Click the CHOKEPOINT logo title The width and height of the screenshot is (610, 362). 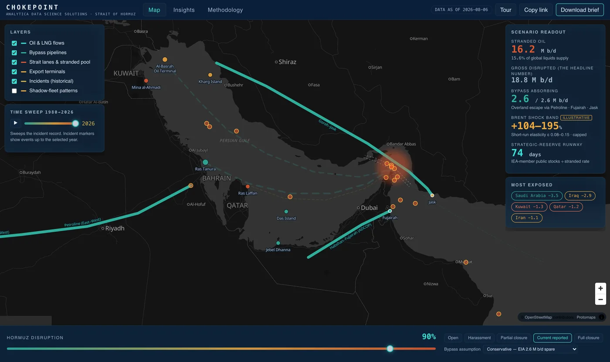(x=32, y=7)
